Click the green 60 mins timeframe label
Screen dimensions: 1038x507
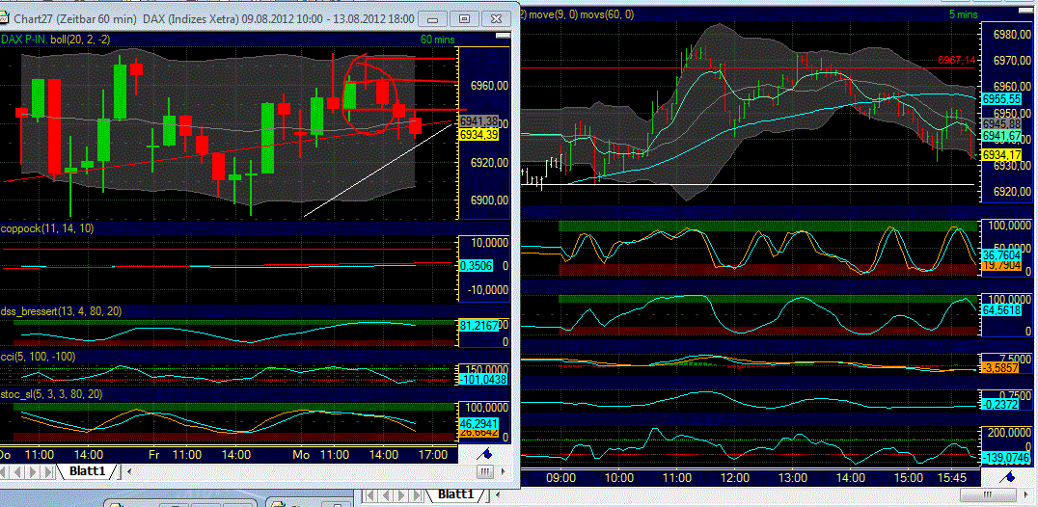(x=438, y=40)
